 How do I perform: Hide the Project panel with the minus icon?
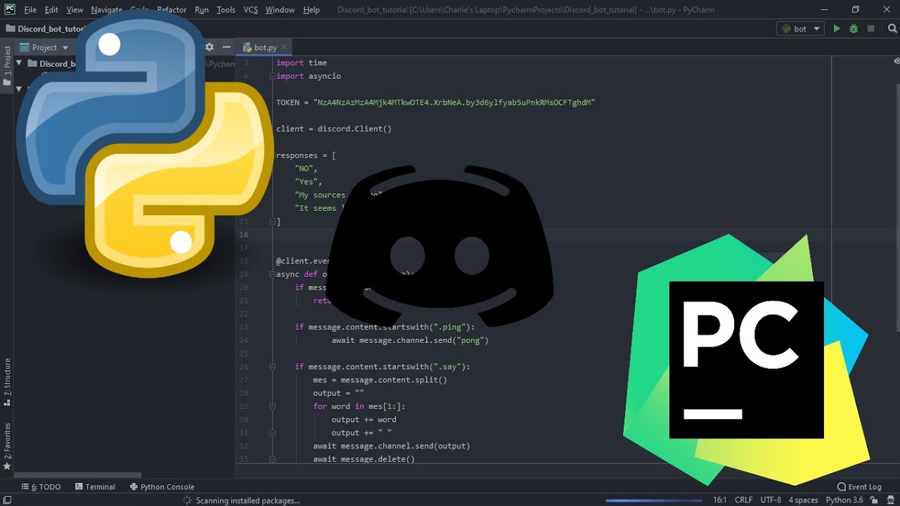[x=226, y=47]
